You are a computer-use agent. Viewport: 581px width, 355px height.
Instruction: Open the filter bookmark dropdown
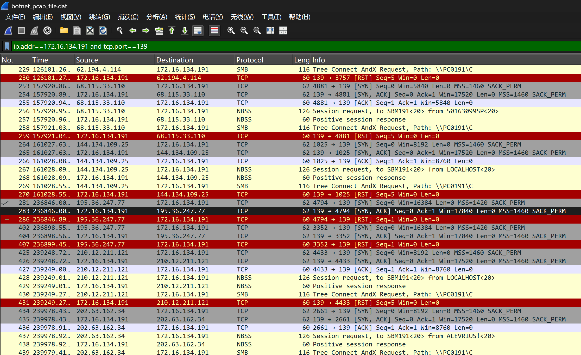click(7, 46)
